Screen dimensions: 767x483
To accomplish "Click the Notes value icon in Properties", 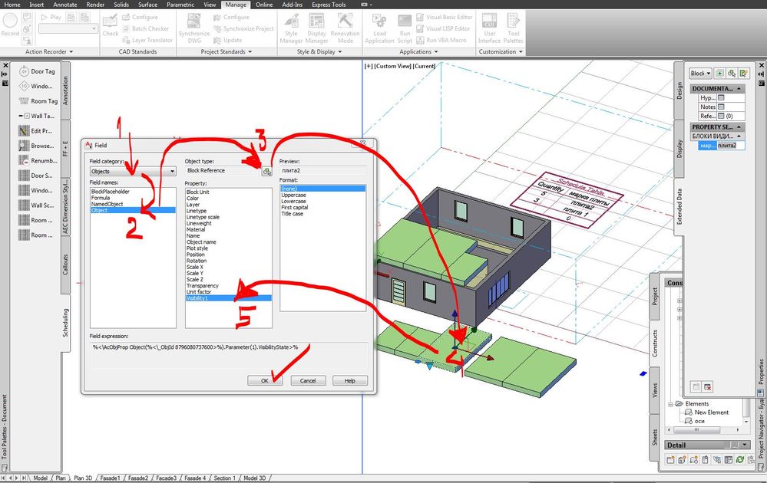I will coord(721,107).
